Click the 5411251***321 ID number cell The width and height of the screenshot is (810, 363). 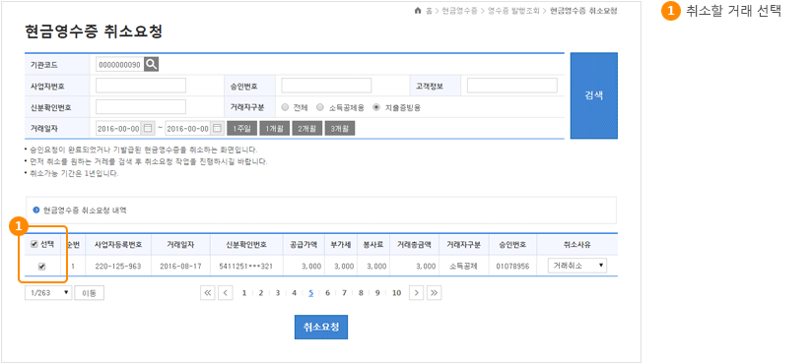coord(246,266)
